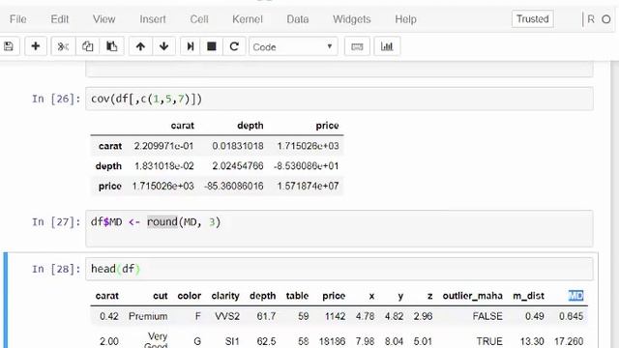Run the selected cell with the skip-forward icon
This screenshot has width=619, height=348.
click(x=191, y=46)
